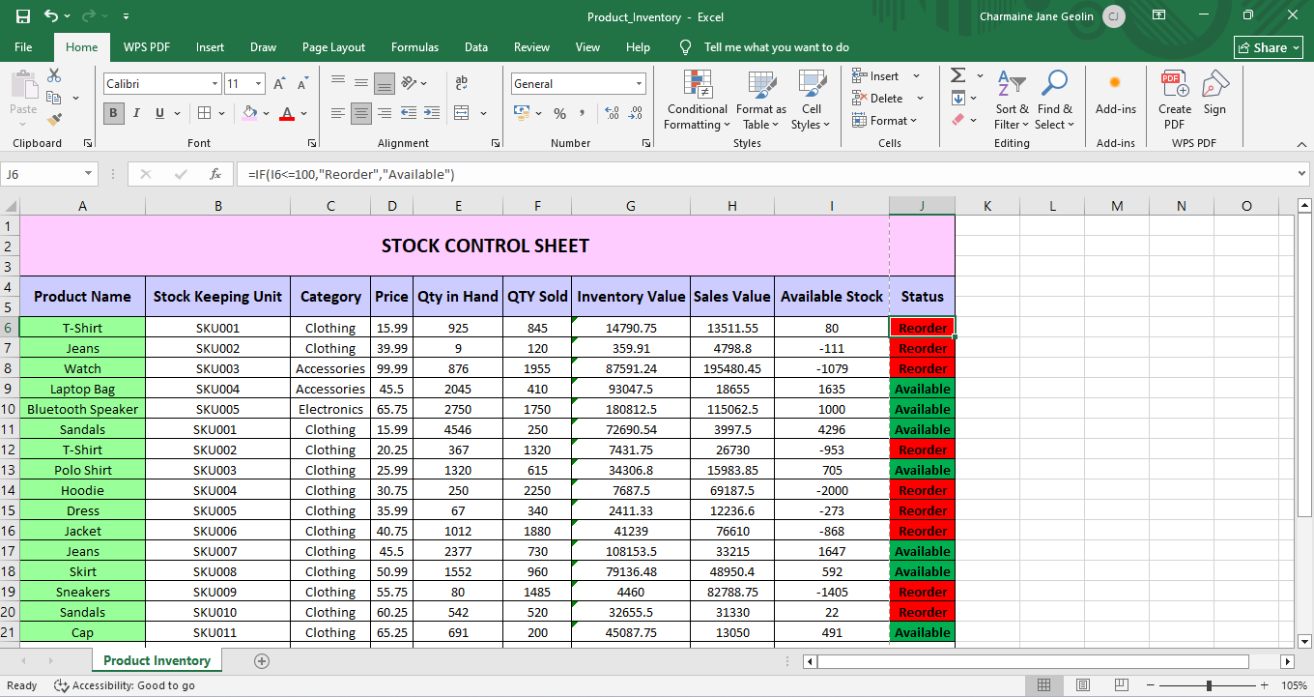This screenshot has height=697, width=1314.
Task: Apply Percent Style format
Action: (x=559, y=113)
